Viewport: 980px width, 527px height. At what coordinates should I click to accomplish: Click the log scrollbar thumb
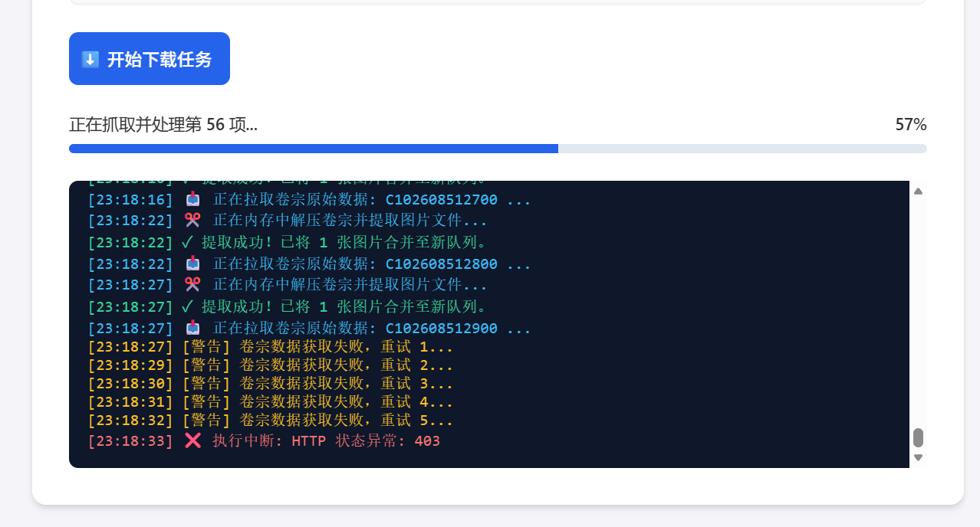pyautogui.click(x=918, y=438)
